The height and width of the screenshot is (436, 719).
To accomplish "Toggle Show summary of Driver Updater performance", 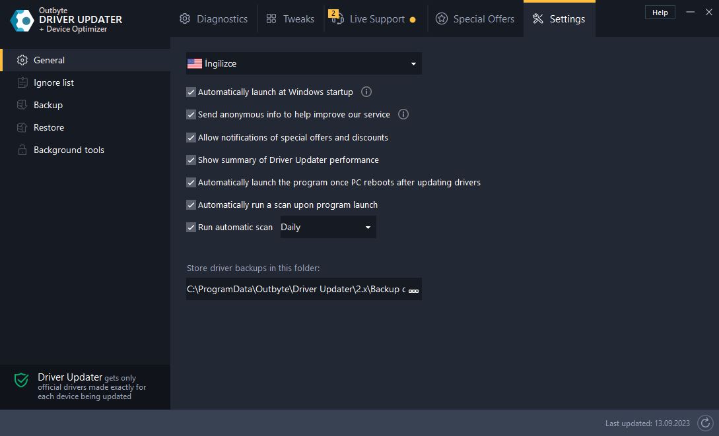I will (x=191, y=160).
